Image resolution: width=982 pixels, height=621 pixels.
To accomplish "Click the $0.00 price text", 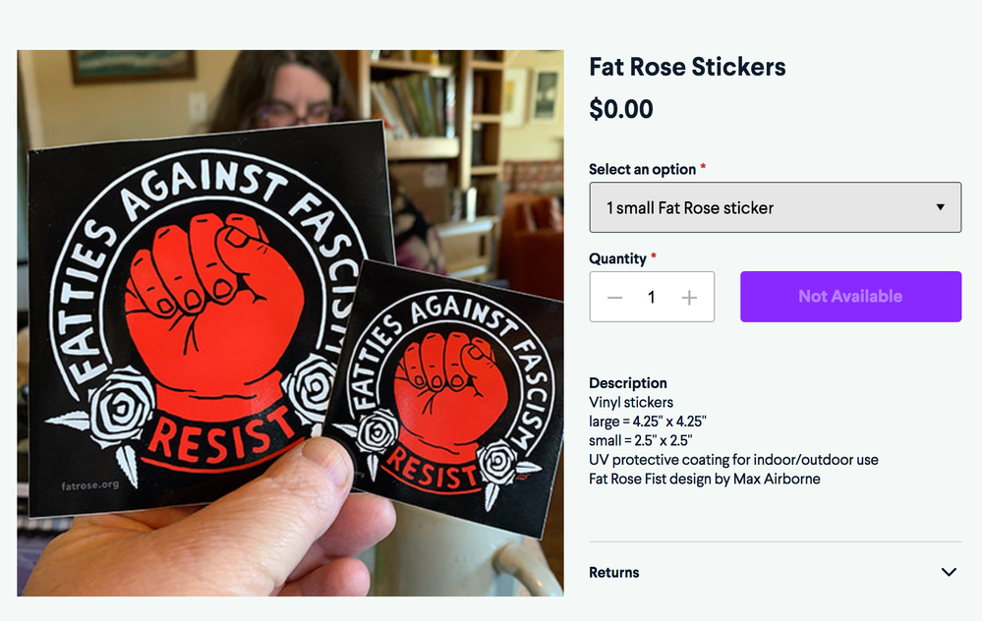I will click(x=621, y=109).
